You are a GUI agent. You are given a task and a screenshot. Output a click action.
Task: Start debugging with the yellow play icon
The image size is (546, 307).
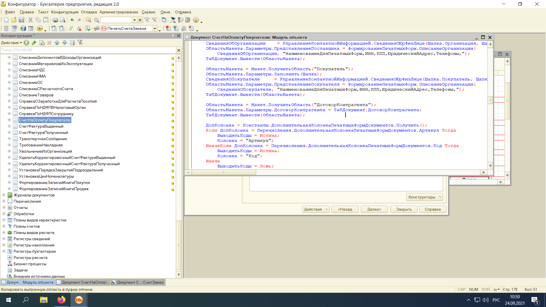click(x=40, y=28)
